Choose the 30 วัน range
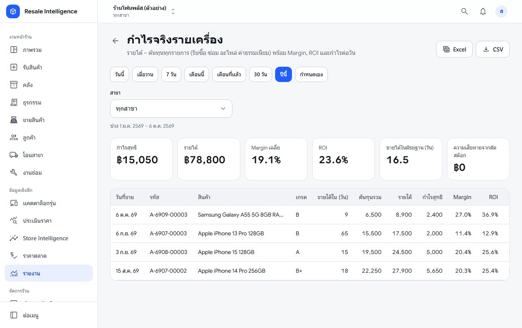Screen dimensions: 522x328 pyautogui.click(x=261, y=74)
